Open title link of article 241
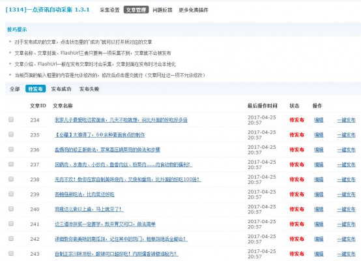Viewport: 361px width, 261px height. tap(105, 224)
